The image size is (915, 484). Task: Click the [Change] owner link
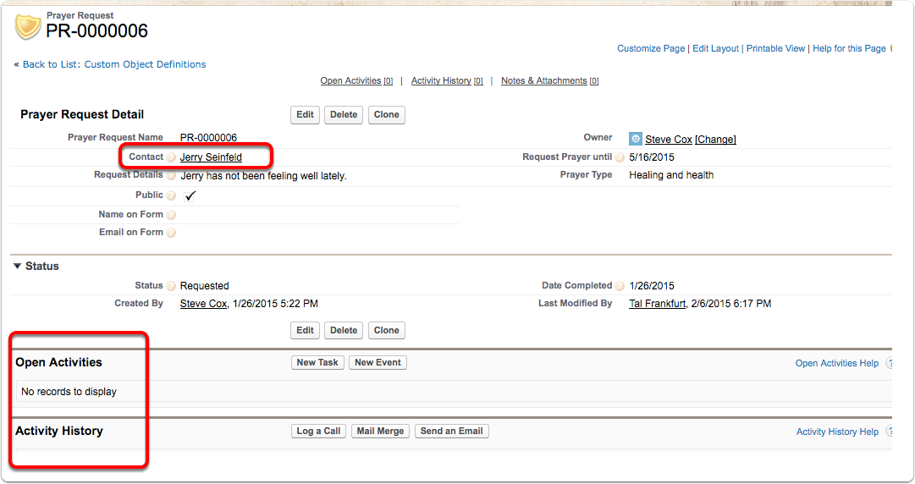point(715,140)
